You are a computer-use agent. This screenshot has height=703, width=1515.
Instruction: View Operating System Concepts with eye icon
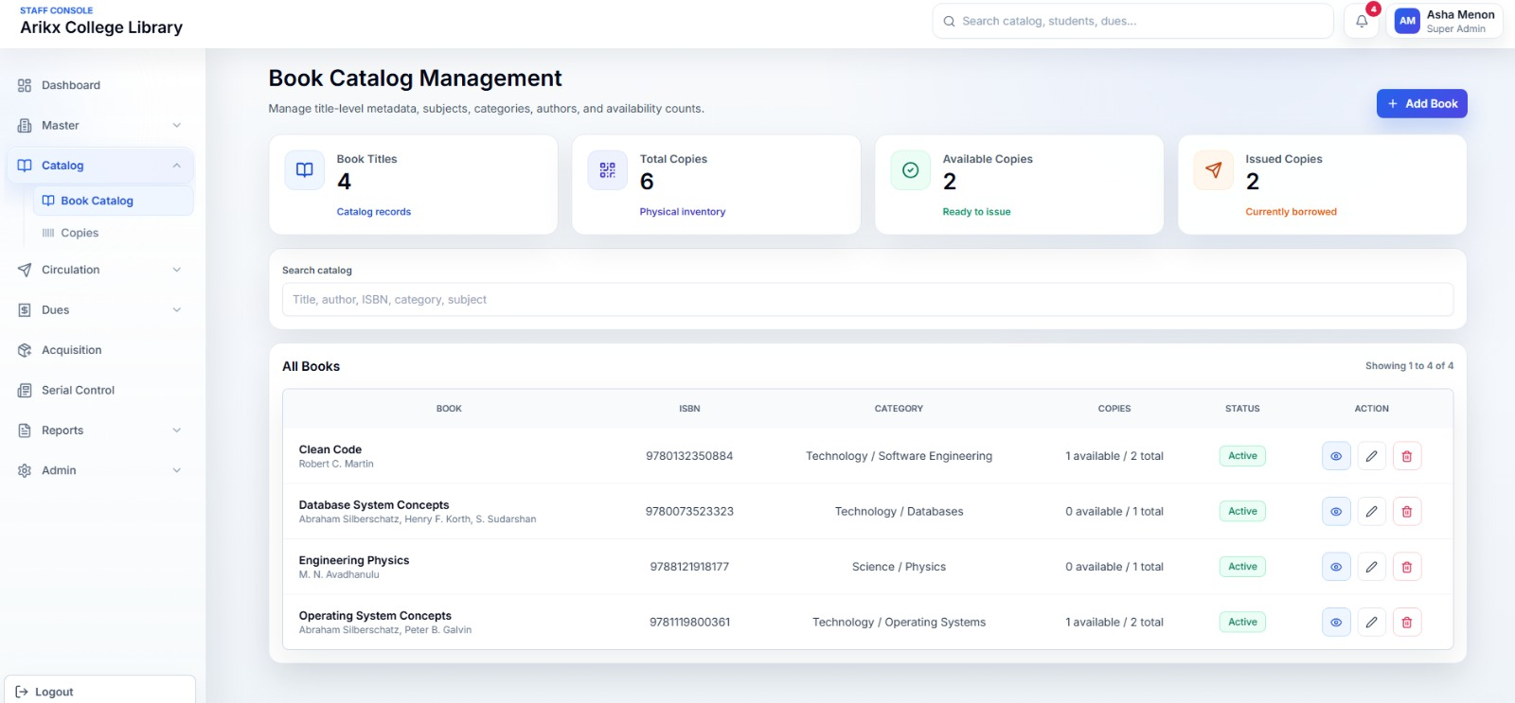pyautogui.click(x=1336, y=623)
